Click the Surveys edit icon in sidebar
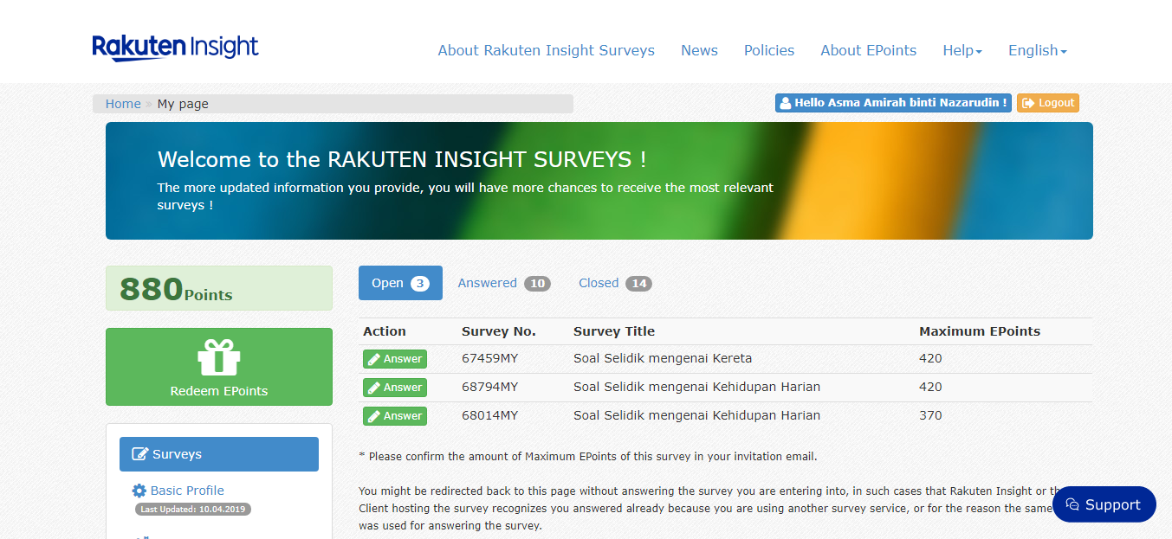The width and height of the screenshot is (1172, 539). [x=139, y=454]
